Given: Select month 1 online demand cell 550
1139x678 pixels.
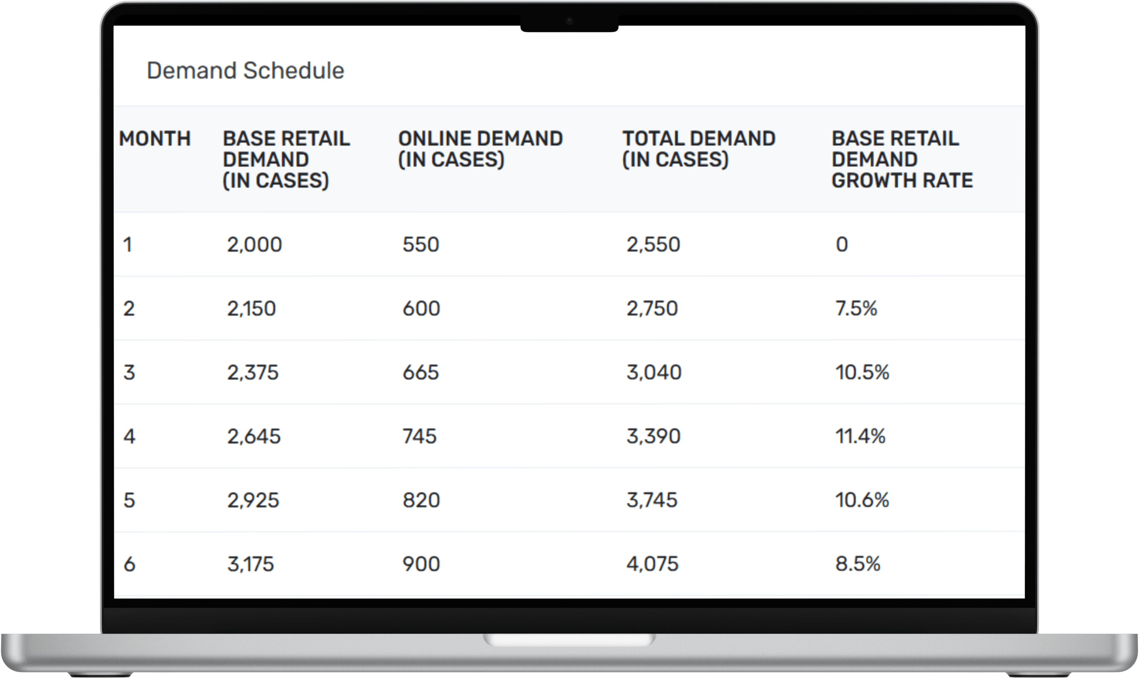Looking at the screenshot, I should (x=421, y=244).
